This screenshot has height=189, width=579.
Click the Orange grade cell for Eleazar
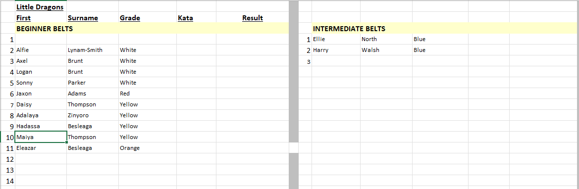147,148
